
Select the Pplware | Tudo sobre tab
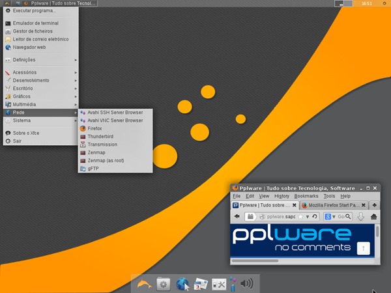coord(265,205)
